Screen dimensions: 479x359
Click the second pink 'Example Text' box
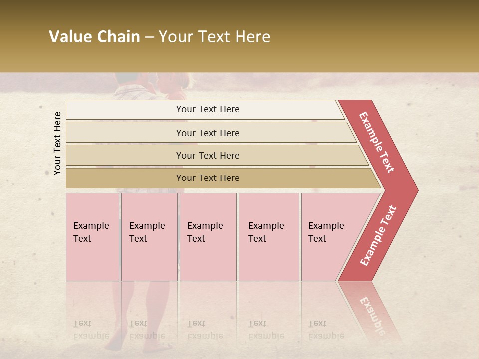[149, 237]
